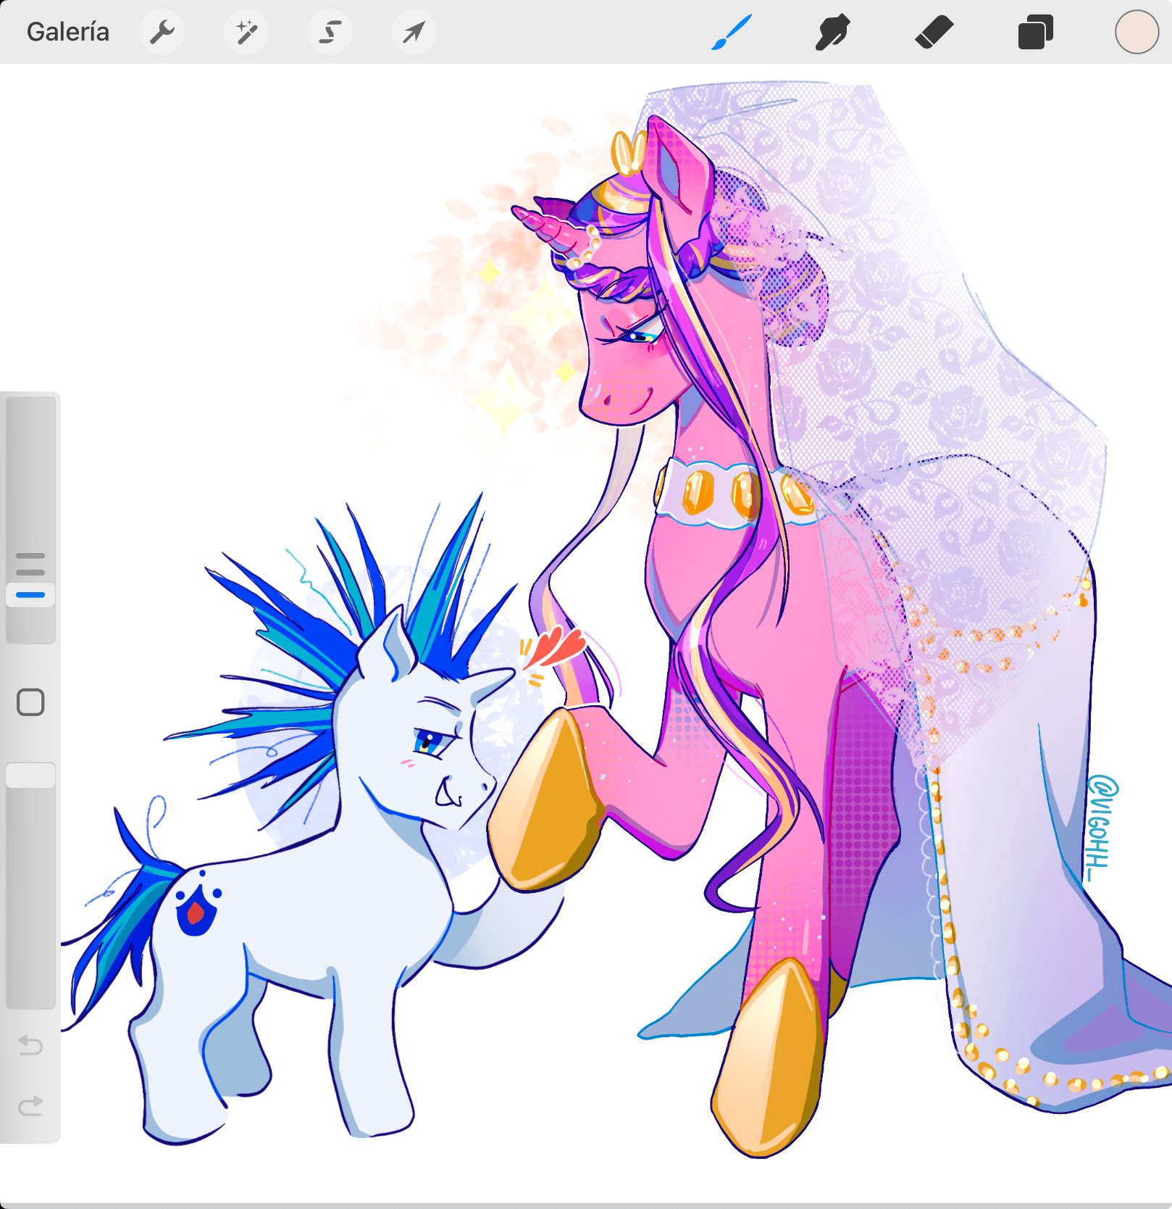This screenshot has width=1172, height=1209.
Task: Open the active color swatch
Action: [1137, 33]
